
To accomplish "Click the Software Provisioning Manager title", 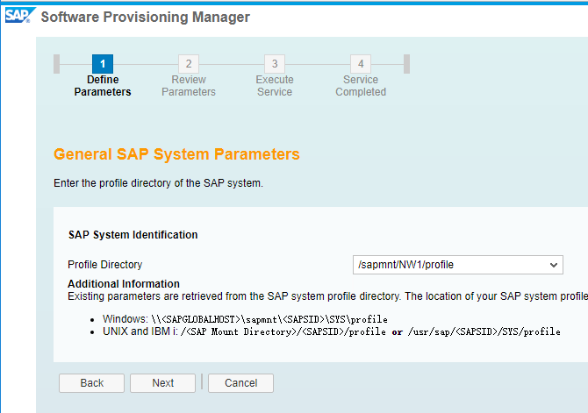I will [146, 18].
